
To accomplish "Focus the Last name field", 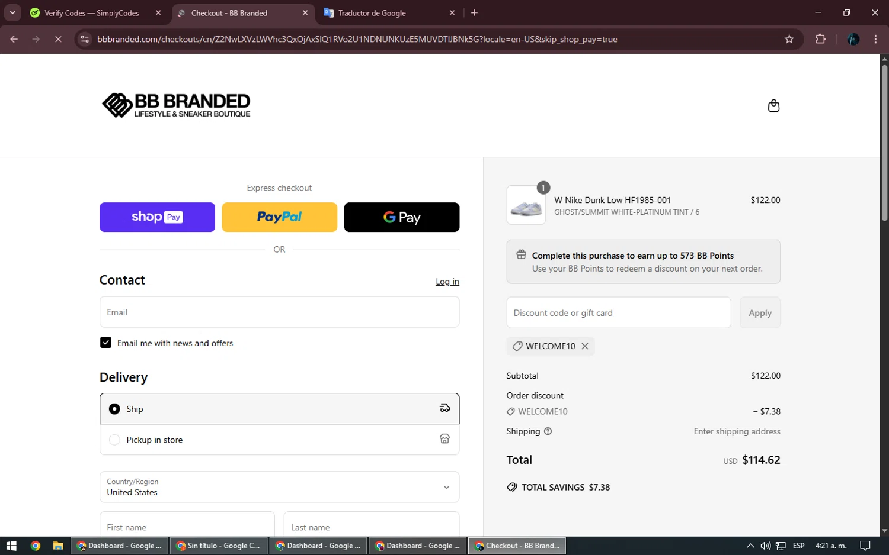I will pos(372,525).
